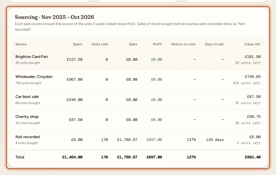The width and height of the screenshot is (276, 175).
Task: Click the £746.65 value left amount
Action: 253,77
